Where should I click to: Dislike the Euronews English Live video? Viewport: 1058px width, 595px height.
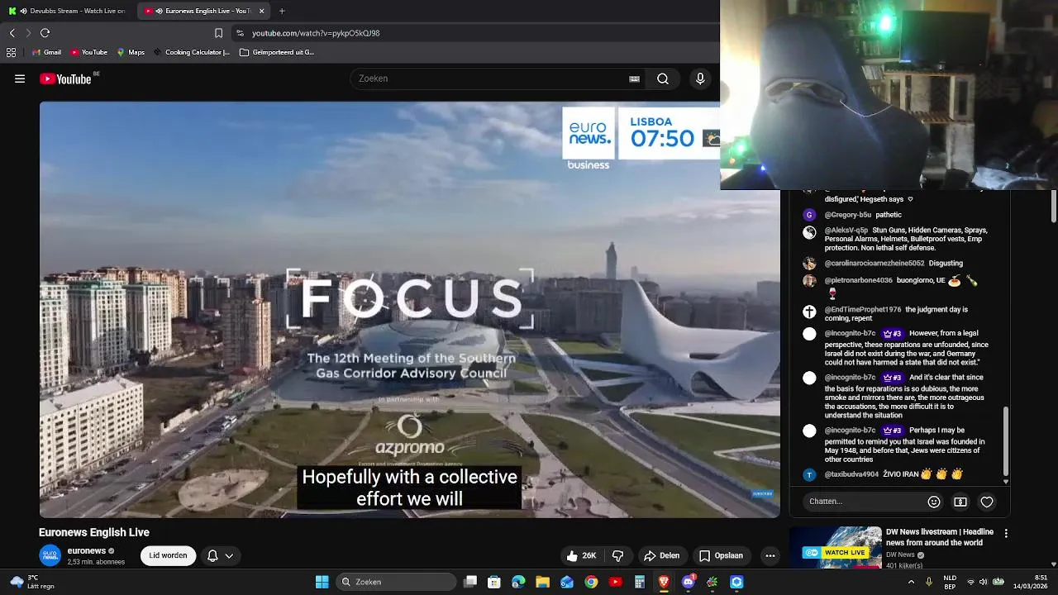(x=617, y=555)
